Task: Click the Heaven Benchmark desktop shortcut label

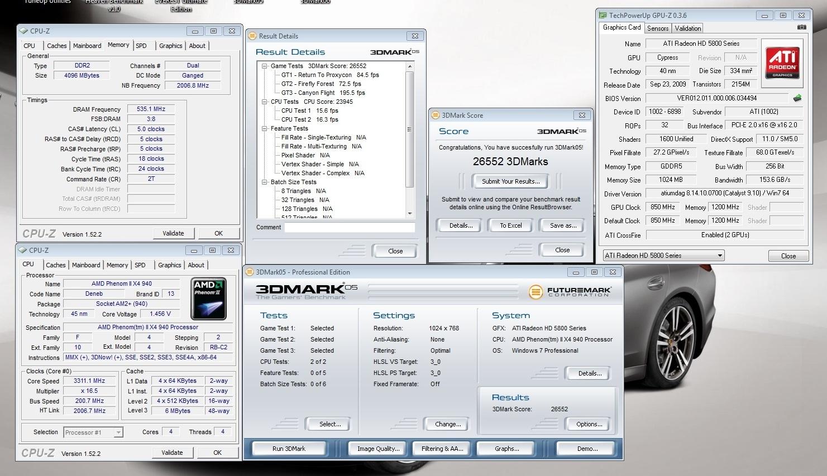Action: coord(114,6)
